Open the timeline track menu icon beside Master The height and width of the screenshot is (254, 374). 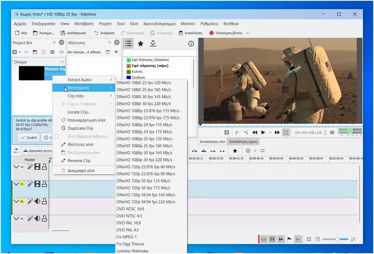(16, 151)
